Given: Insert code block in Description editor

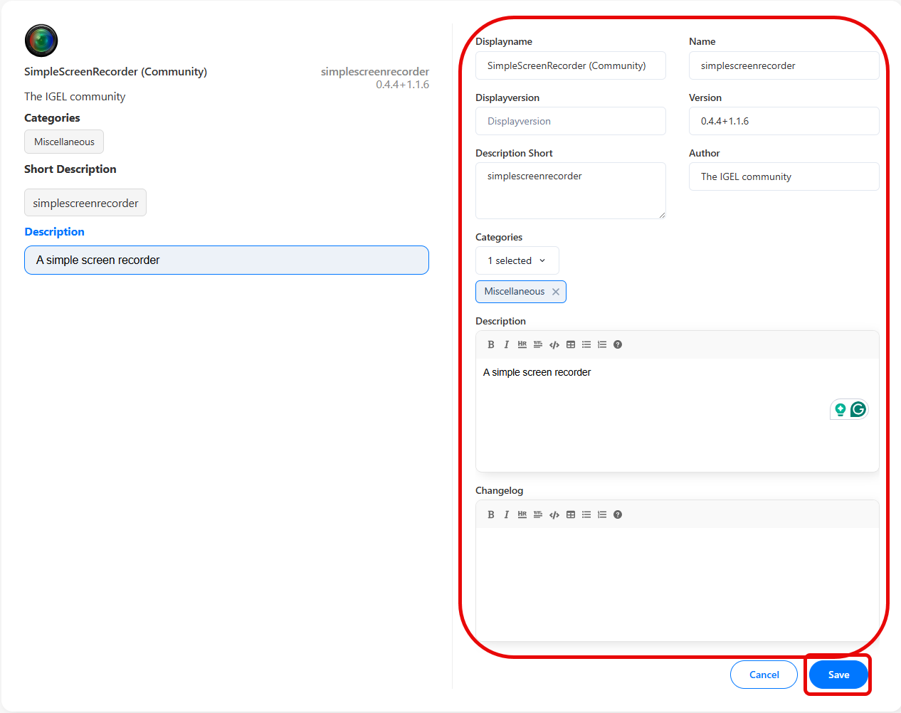Looking at the screenshot, I should pos(554,344).
